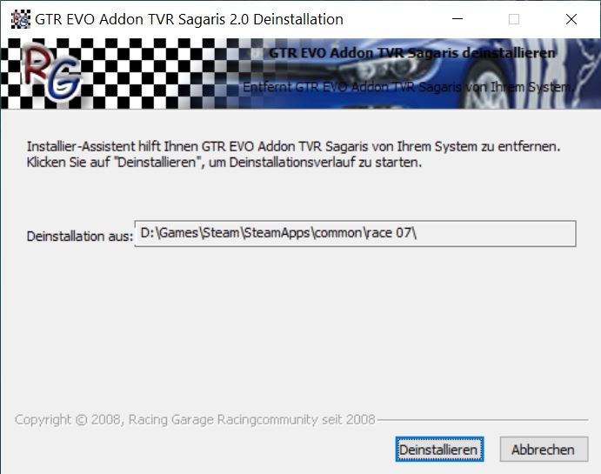The image size is (601, 474).
Task: Click the "Klicken Sie auf Deinstallieren" instruction line
Action: click(x=224, y=163)
